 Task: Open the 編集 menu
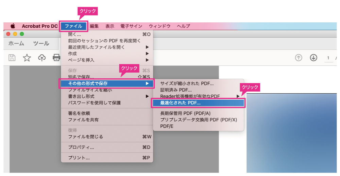(94, 26)
